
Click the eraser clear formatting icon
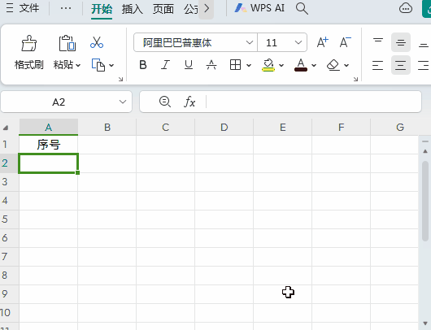click(x=333, y=65)
